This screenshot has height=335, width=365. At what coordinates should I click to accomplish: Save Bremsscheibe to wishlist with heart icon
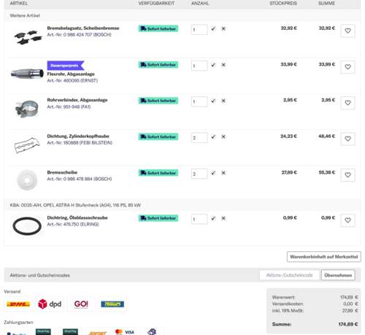tap(347, 174)
